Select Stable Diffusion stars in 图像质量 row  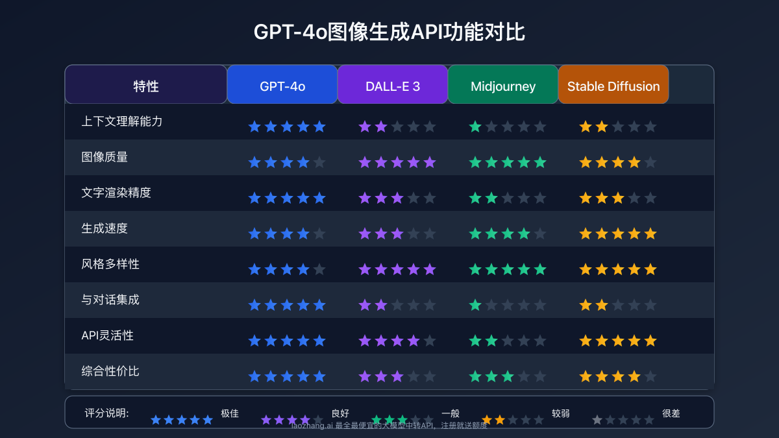[x=618, y=162]
